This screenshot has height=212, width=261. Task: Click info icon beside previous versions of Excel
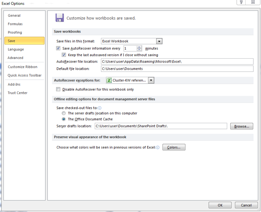pos(158,147)
